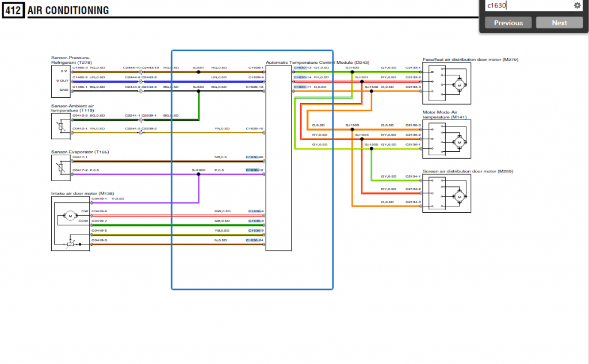589x364 pixels.
Task: Click highlighted connector label C1630-14
Action: click(303, 78)
